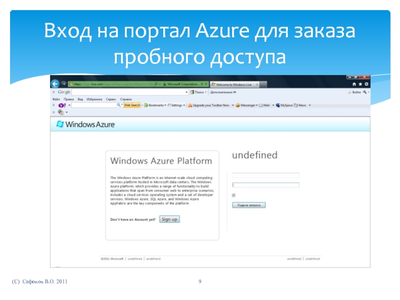Open the MySpace toolbar item
The image size is (400, 300).
[x=284, y=105]
